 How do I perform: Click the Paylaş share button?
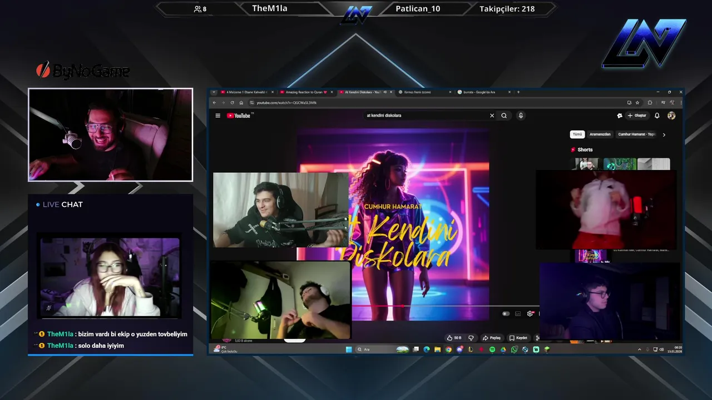[492, 338]
